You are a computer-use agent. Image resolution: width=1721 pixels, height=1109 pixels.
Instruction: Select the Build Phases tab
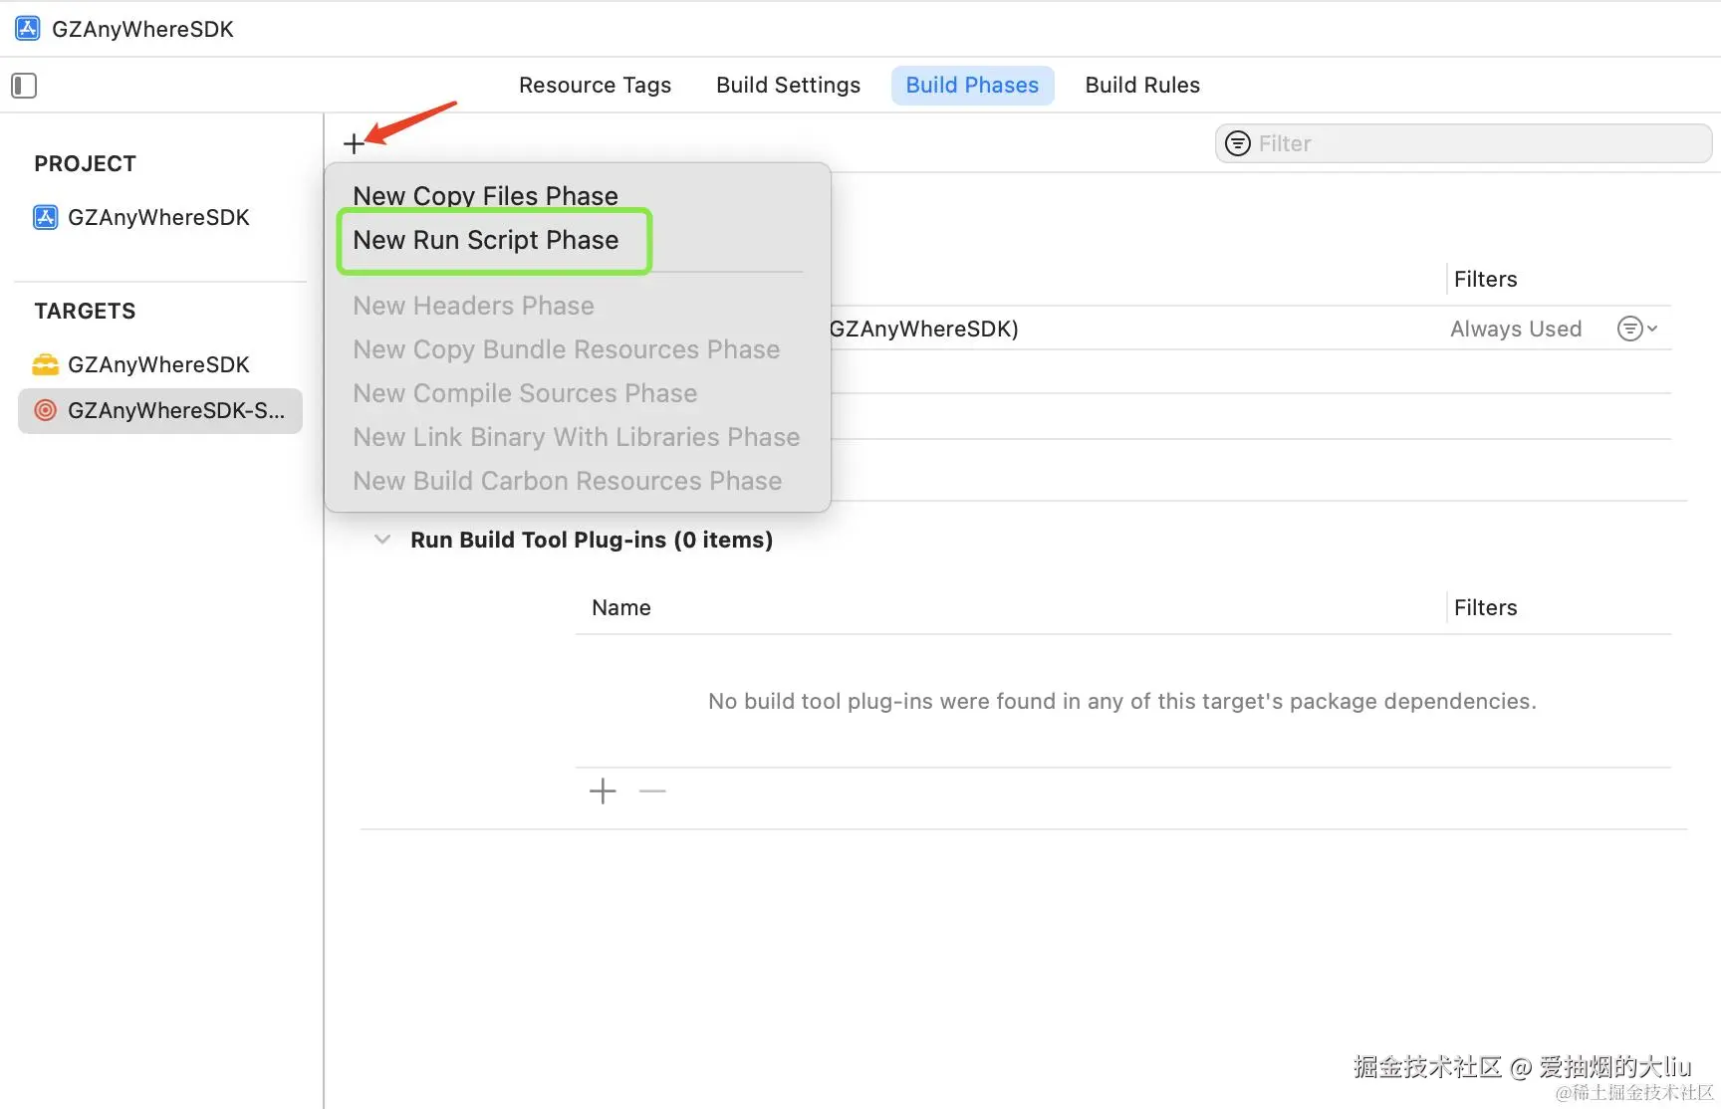click(x=972, y=86)
